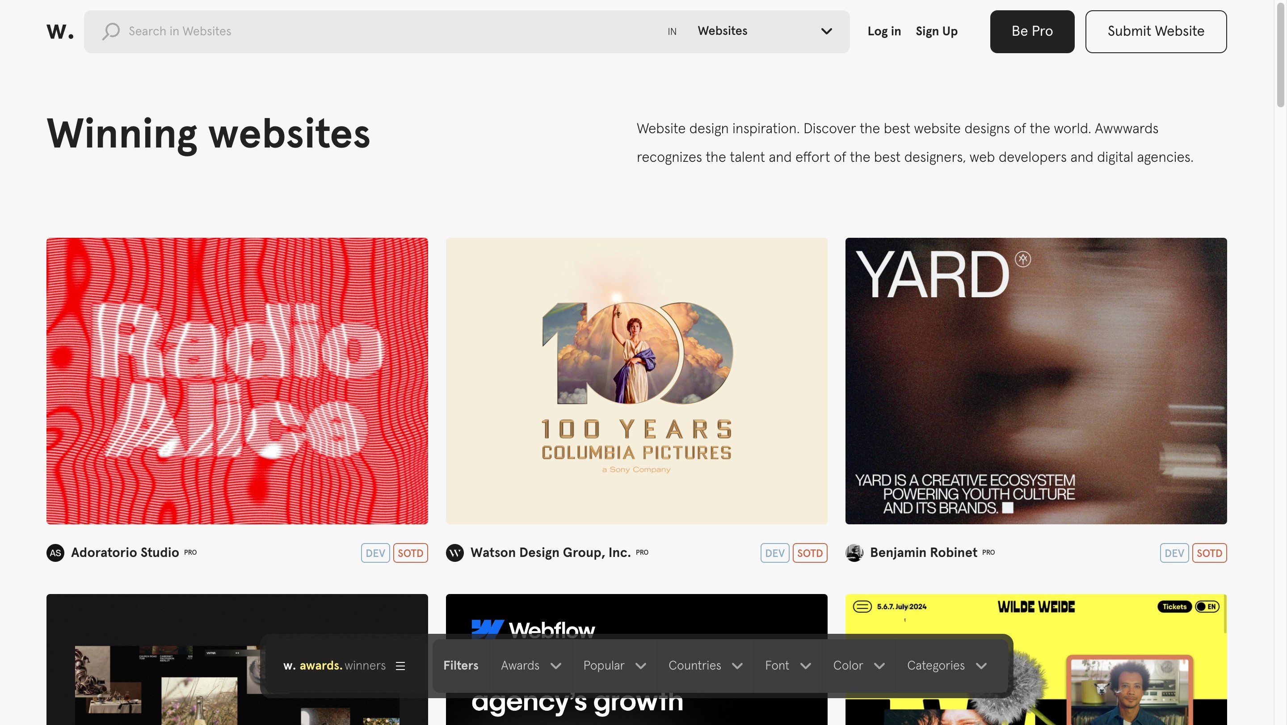This screenshot has height=725, width=1287.
Task: Open the awards winners hamburger menu
Action: pos(400,666)
